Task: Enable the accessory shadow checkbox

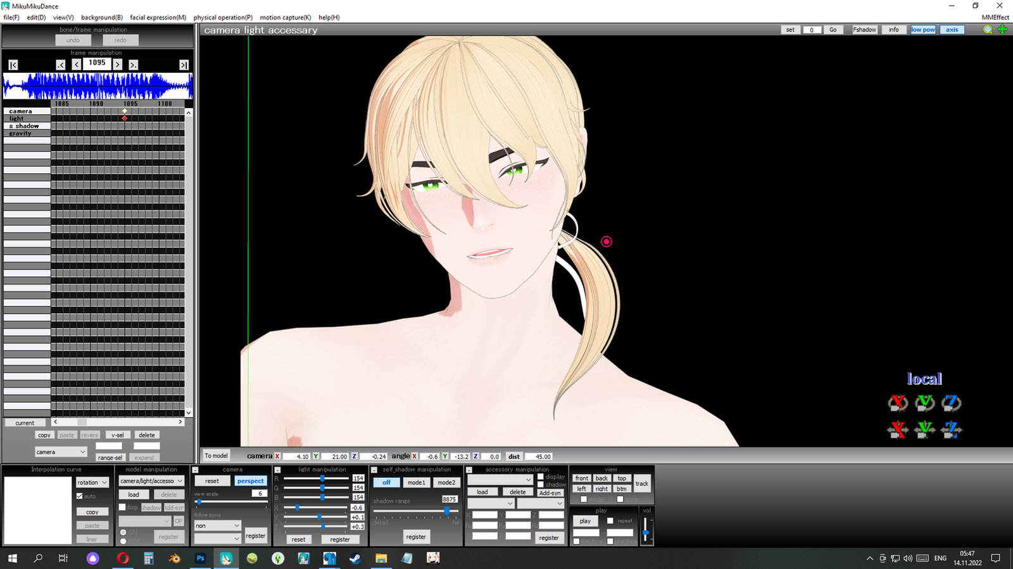Action: coord(541,484)
